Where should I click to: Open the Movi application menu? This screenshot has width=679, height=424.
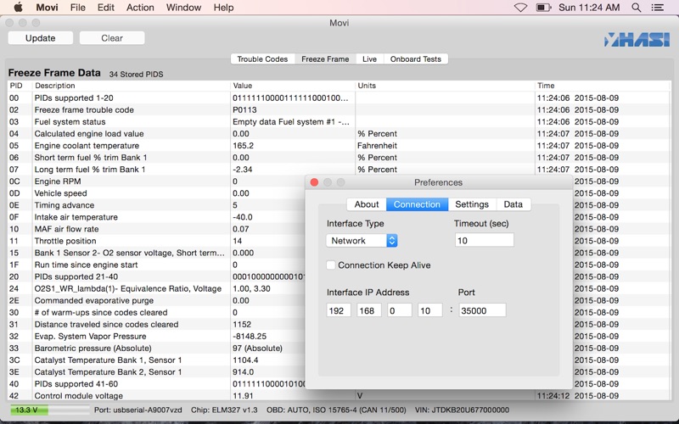click(x=47, y=8)
